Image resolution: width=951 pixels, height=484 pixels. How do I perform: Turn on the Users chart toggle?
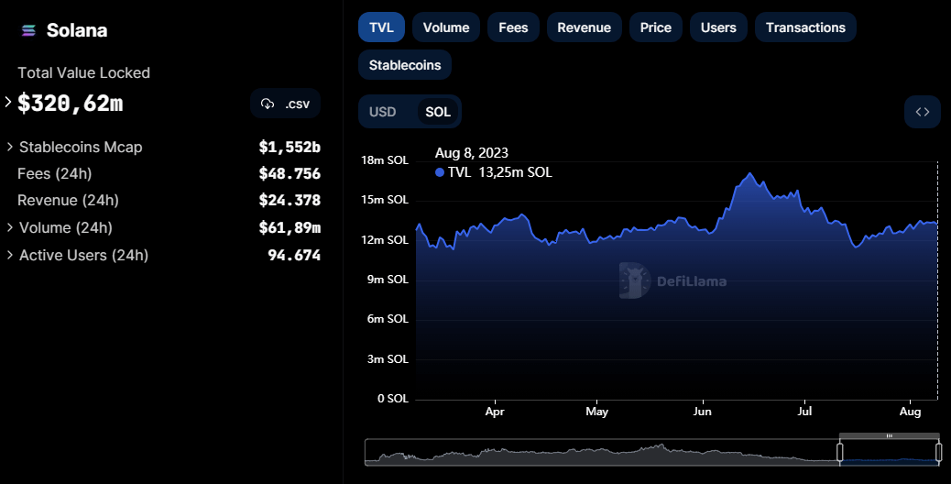tap(718, 27)
